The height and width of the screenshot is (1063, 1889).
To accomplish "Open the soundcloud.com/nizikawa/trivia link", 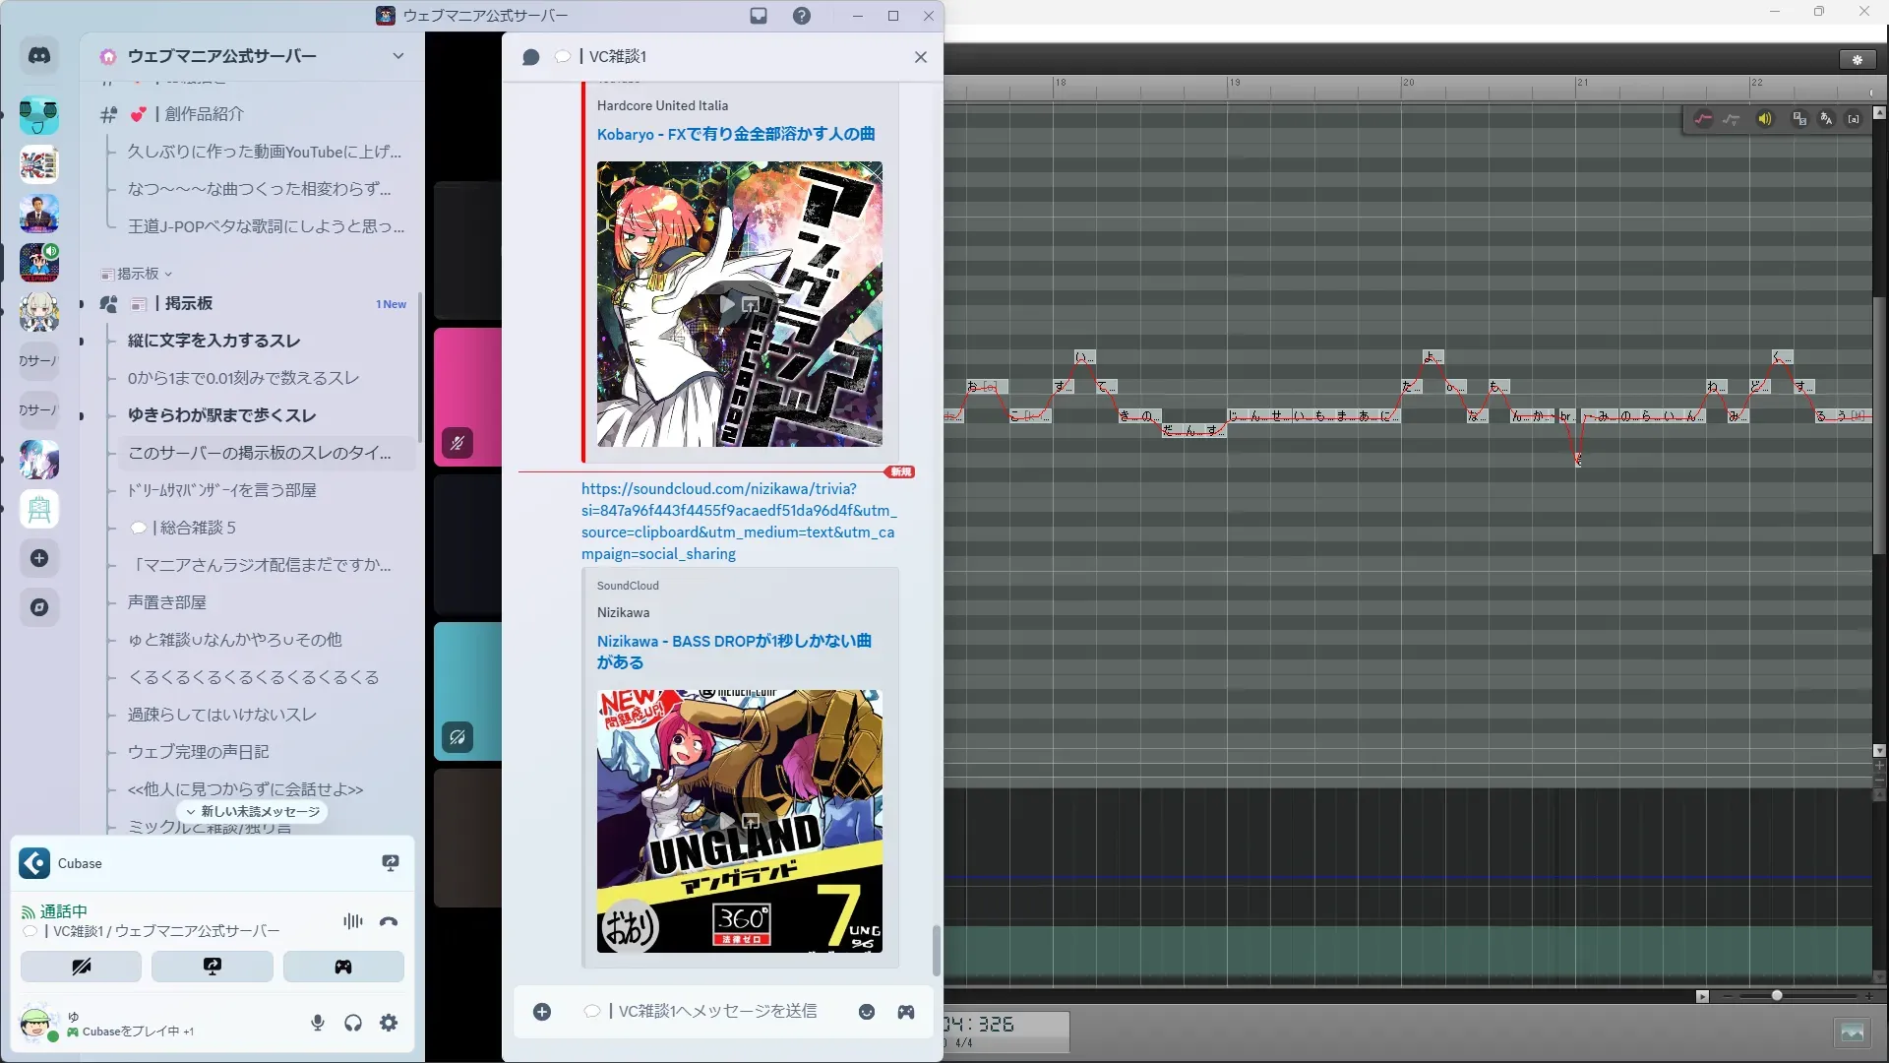I will pos(738,521).
